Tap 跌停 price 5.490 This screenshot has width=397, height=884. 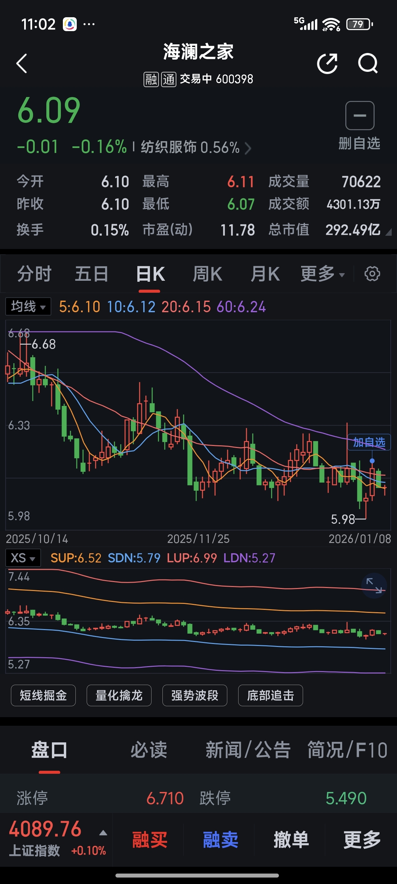click(x=346, y=798)
